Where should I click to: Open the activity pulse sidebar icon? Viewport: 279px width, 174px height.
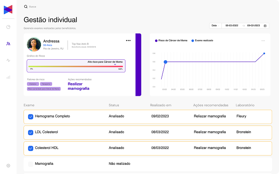click(x=8, y=60)
